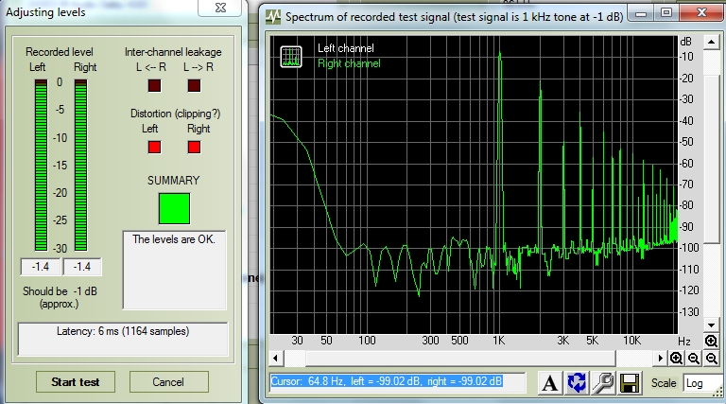This screenshot has width=726, height=404.
Task: Click the Left distortion clipping indicator
Action: pyautogui.click(x=154, y=147)
